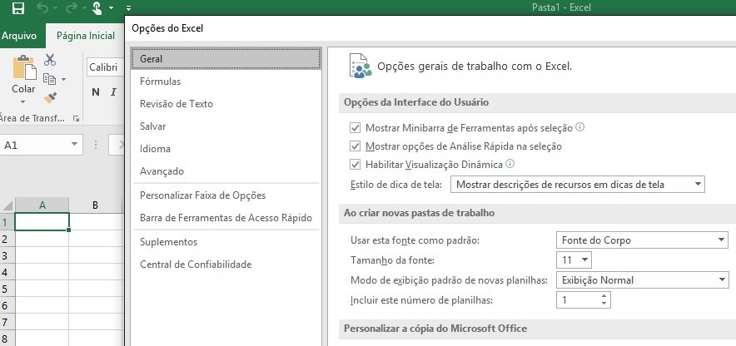Open the Salvar options category

click(226, 126)
